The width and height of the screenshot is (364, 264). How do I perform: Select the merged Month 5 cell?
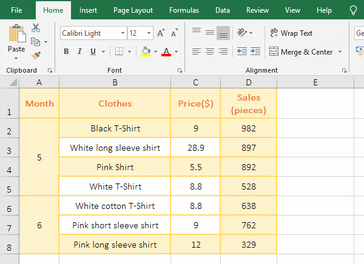click(39, 157)
